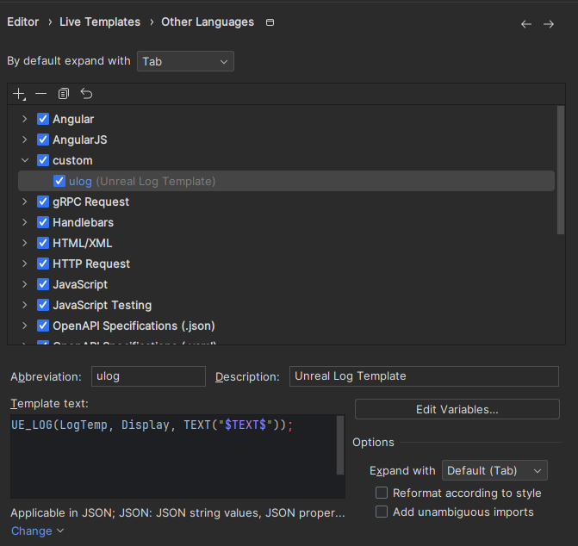Click the Change context link
578x546 pixels.
click(x=37, y=530)
